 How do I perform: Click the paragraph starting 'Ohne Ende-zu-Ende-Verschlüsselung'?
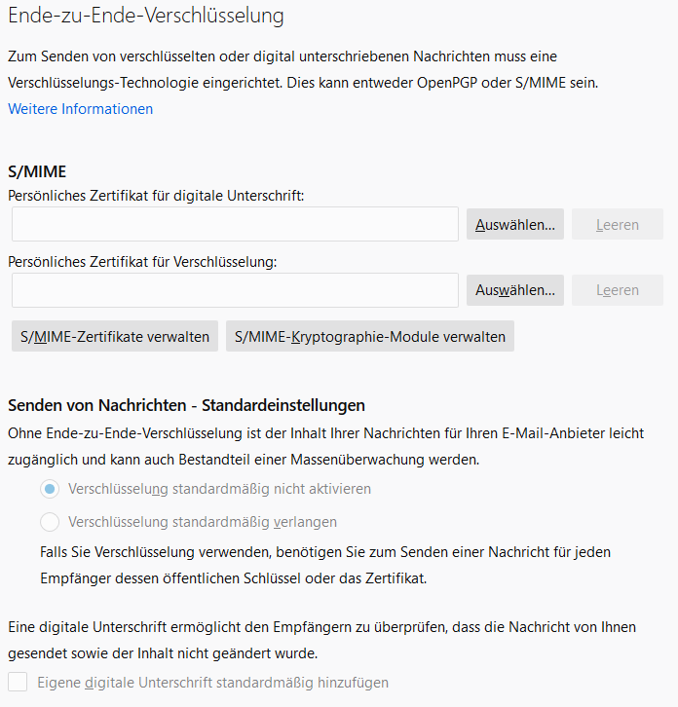pyautogui.click(x=325, y=444)
